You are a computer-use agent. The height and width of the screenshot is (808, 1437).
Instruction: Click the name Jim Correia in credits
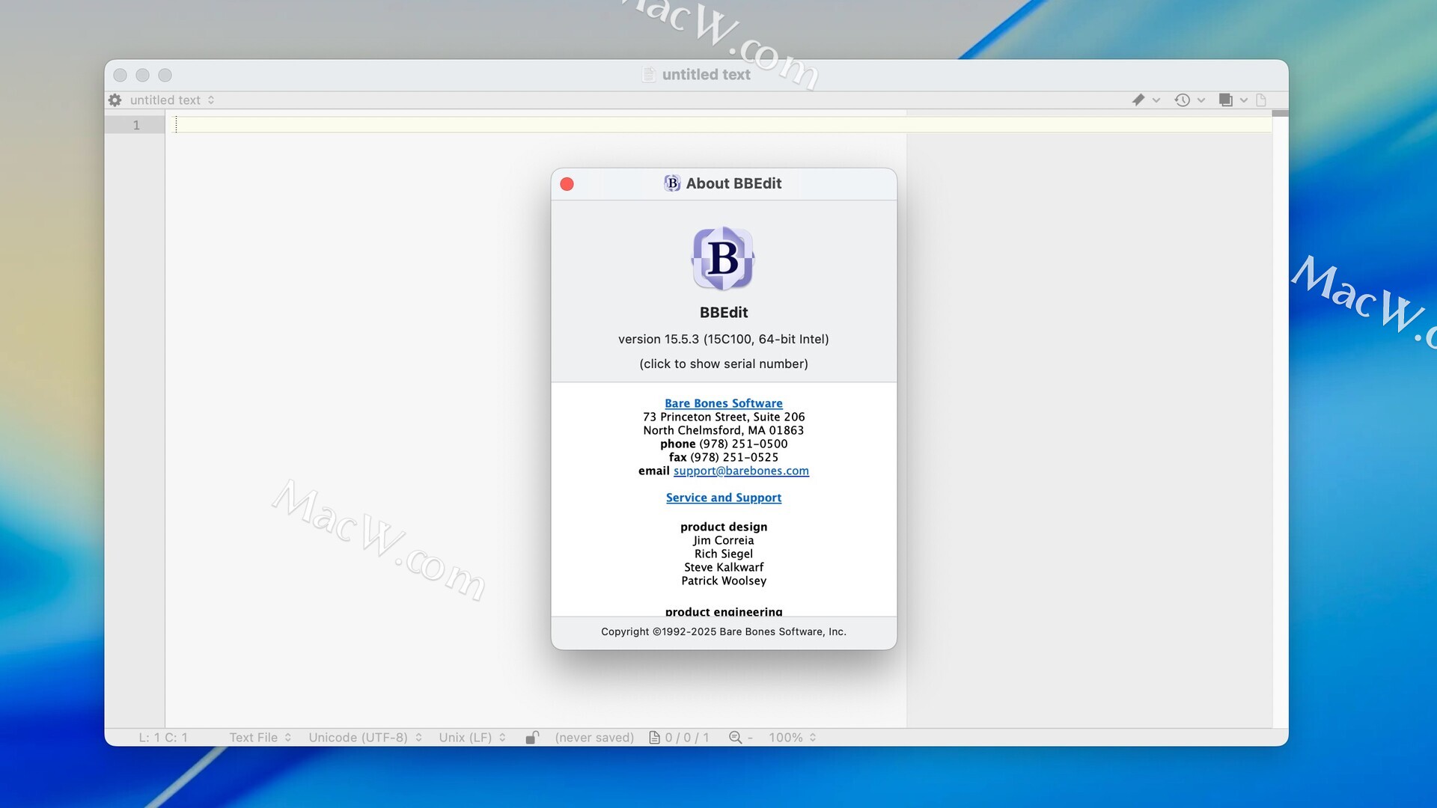coord(724,540)
